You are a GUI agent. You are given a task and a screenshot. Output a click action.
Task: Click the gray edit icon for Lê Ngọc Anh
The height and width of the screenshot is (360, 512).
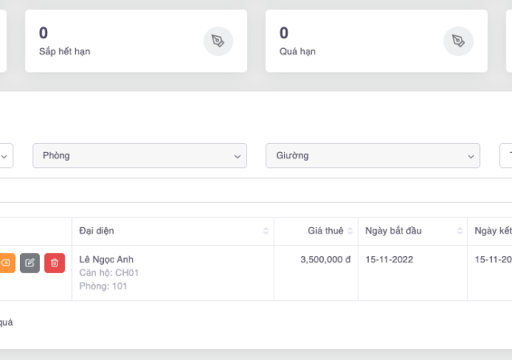point(30,263)
